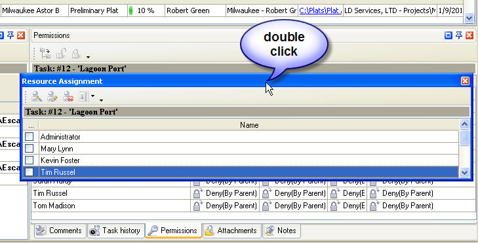Close the Permissions panel
This screenshot has height=243, width=478.
pyautogui.click(x=469, y=35)
